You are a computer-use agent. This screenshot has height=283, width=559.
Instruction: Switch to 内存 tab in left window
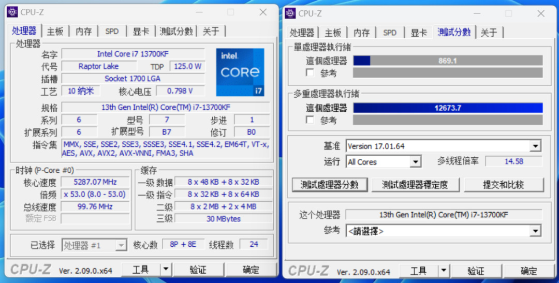[x=84, y=32]
